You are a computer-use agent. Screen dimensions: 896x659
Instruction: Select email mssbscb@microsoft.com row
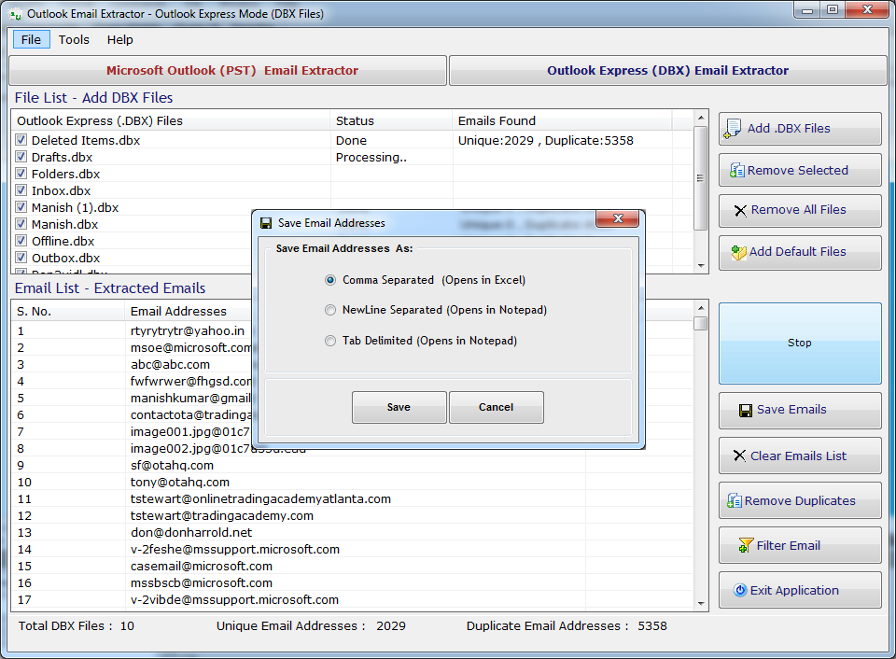[352, 582]
